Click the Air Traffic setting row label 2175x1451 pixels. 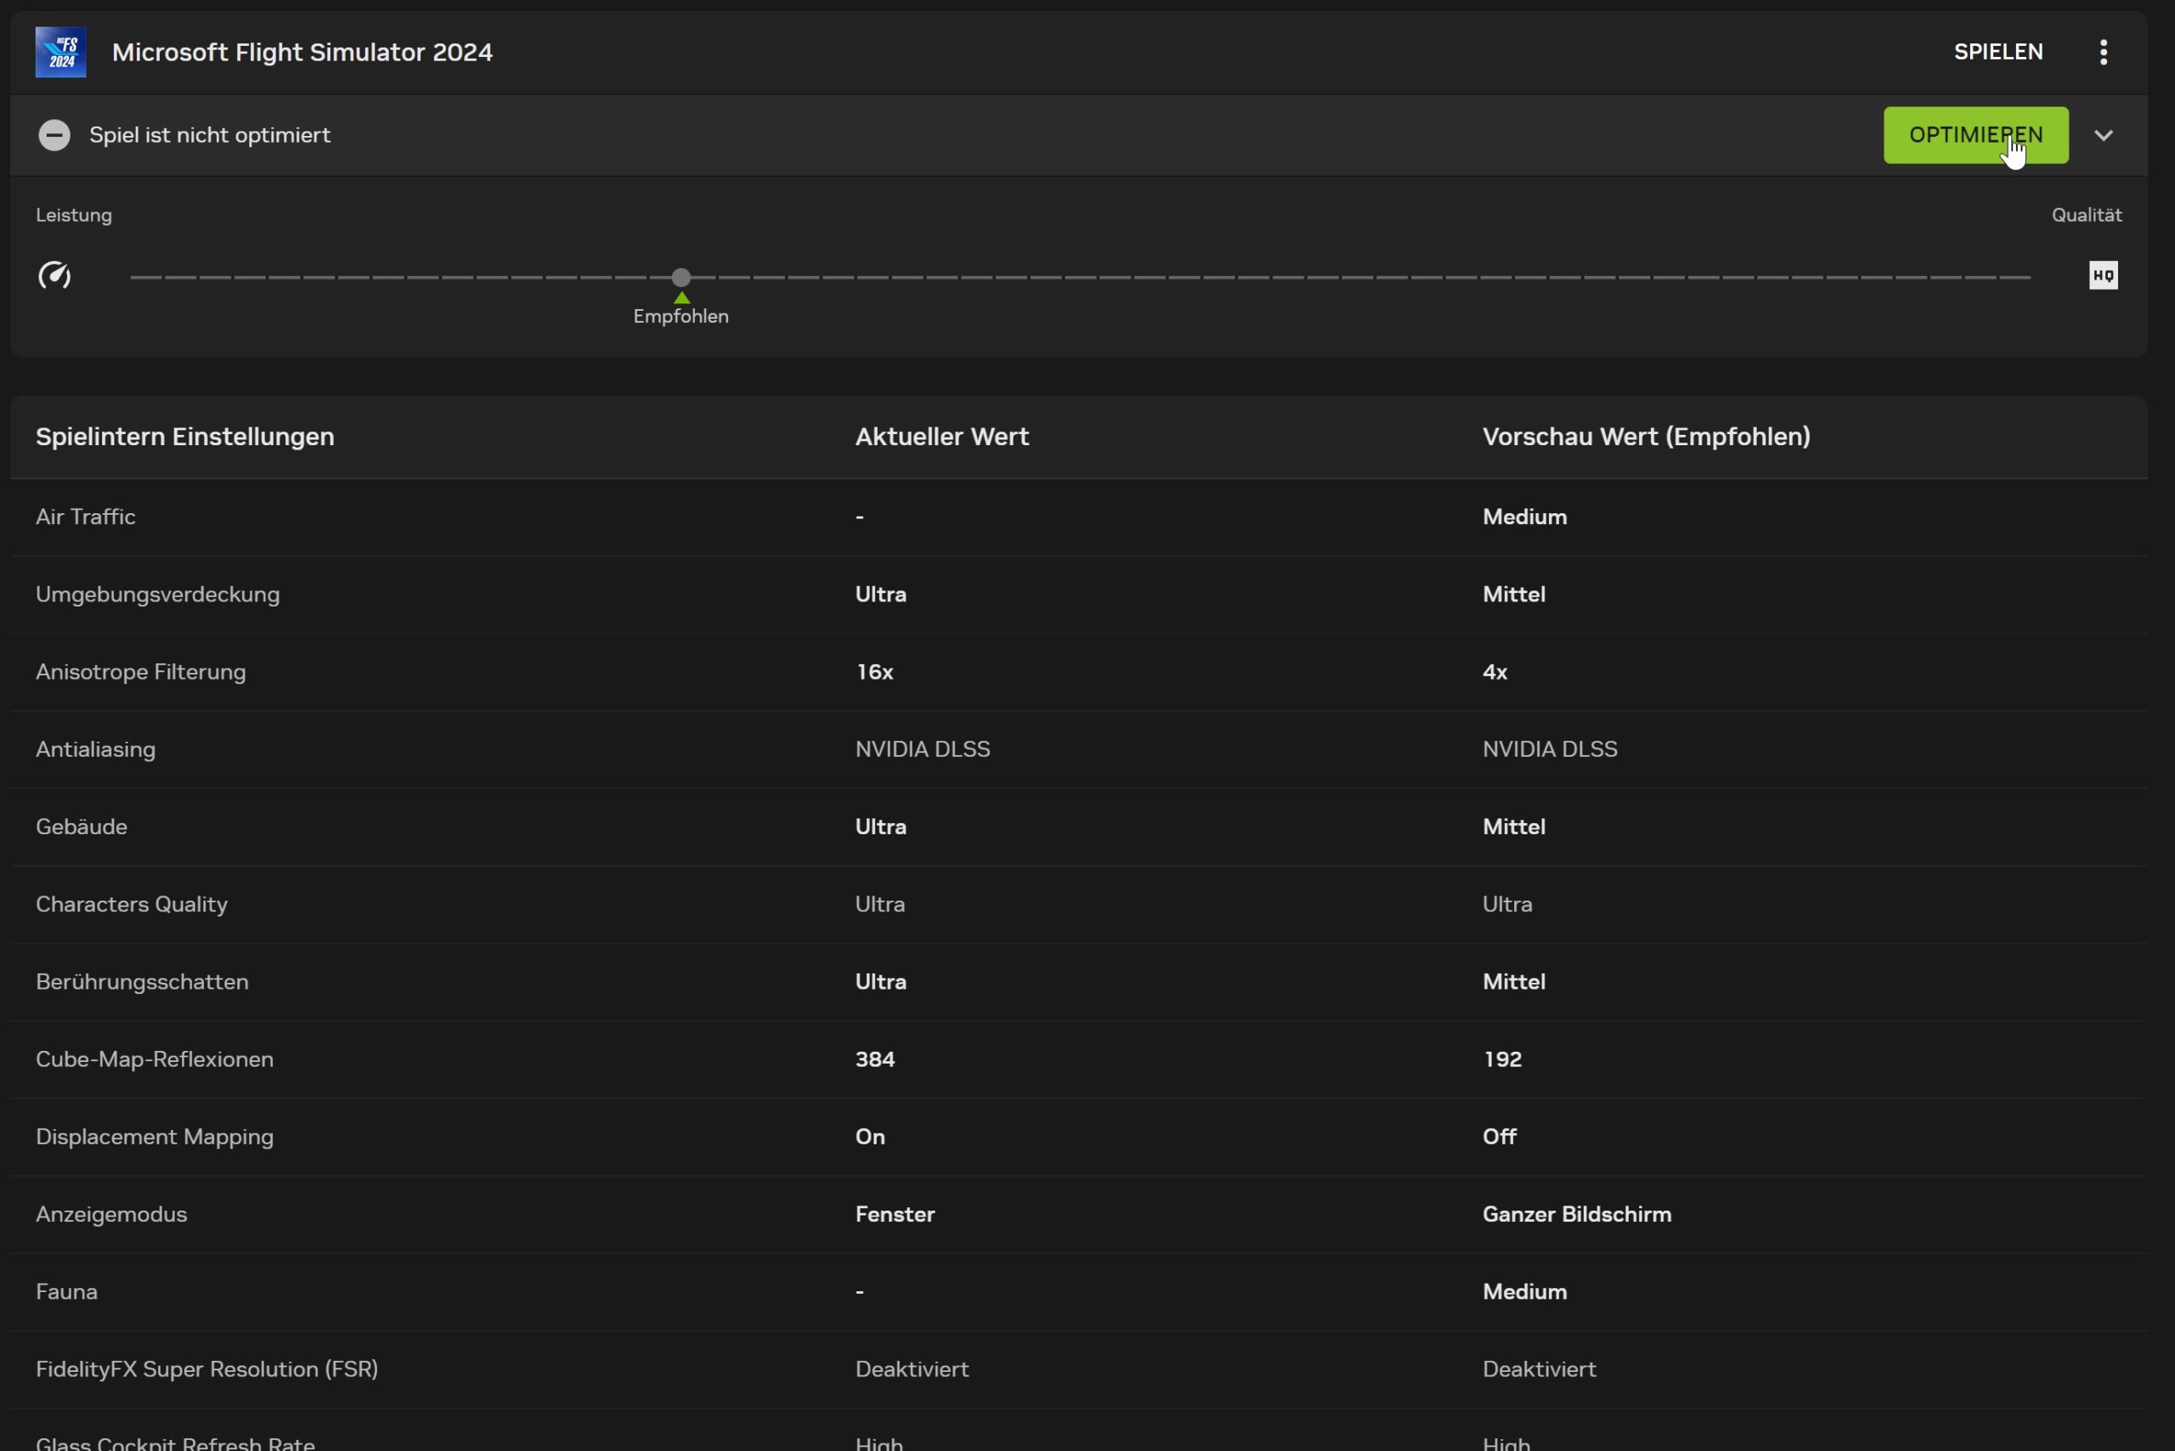[85, 517]
